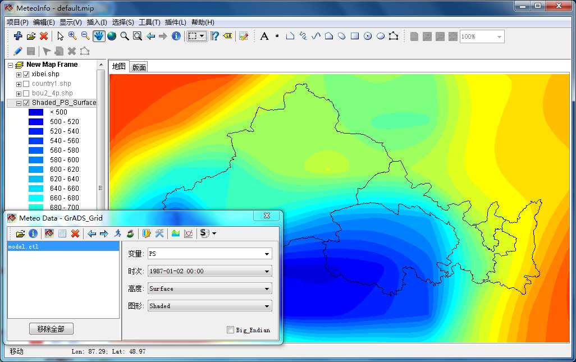Screen dimensions: 576x362
Task: Click the running-man animation icon
Action: coord(117,233)
